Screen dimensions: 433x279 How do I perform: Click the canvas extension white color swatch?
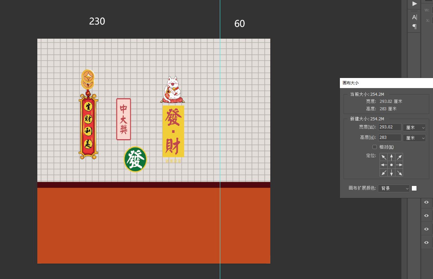(x=414, y=188)
